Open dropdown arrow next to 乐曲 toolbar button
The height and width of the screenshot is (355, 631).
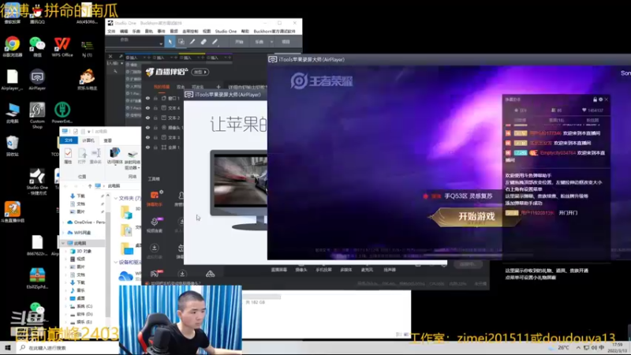pos(271,42)
